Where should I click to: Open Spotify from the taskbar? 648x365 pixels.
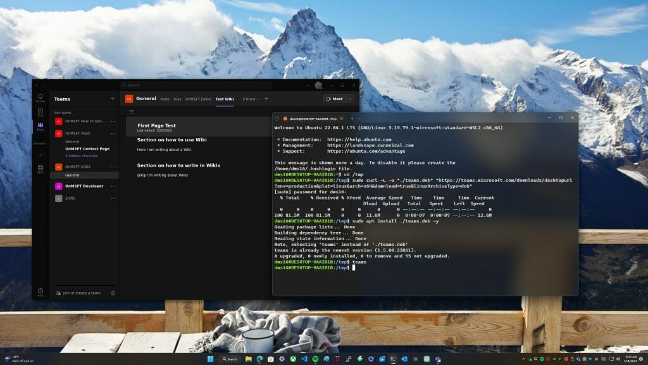click(x=315, y=359)
